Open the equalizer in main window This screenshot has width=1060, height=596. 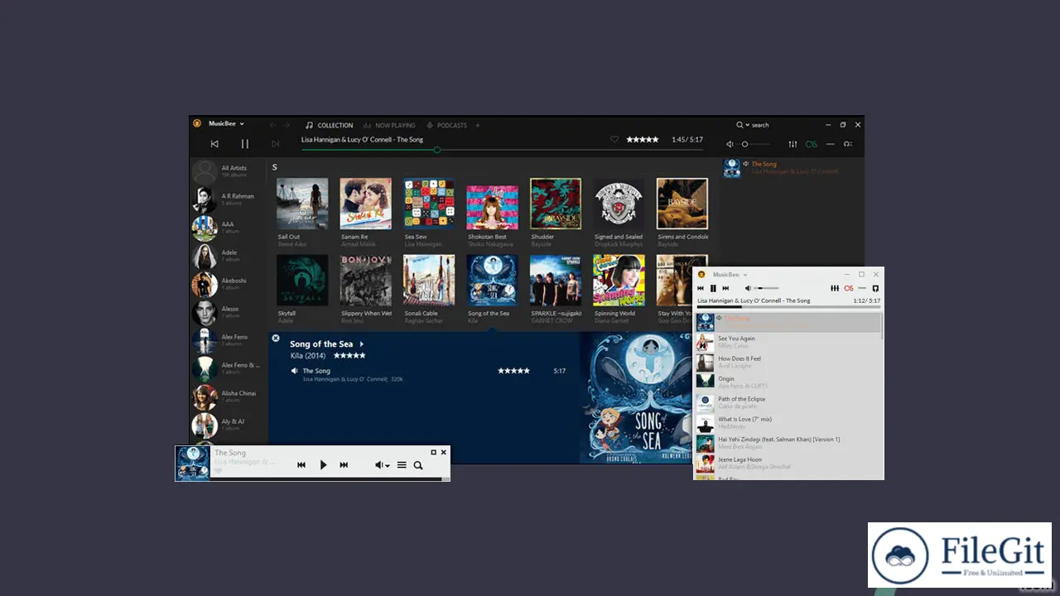(793, 144)
